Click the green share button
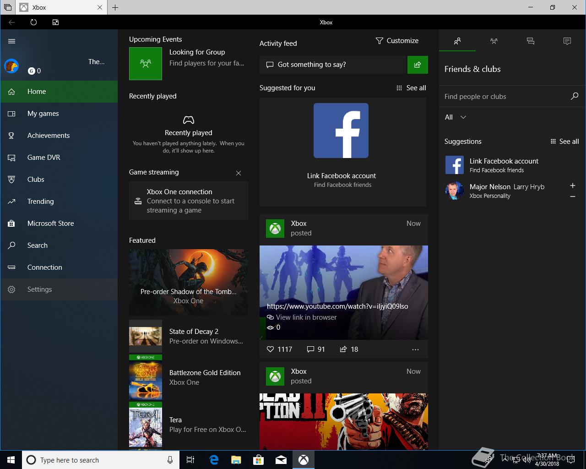 (x=418, y=65)
